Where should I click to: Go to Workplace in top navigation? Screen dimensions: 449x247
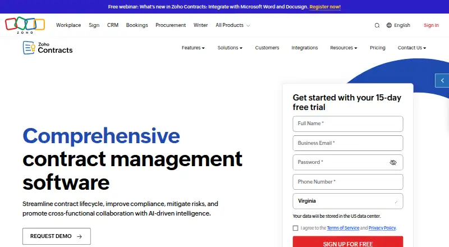click(x=68, y=25)
